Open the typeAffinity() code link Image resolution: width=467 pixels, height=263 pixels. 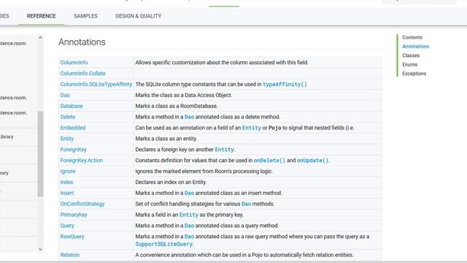[x=285, y=85]
